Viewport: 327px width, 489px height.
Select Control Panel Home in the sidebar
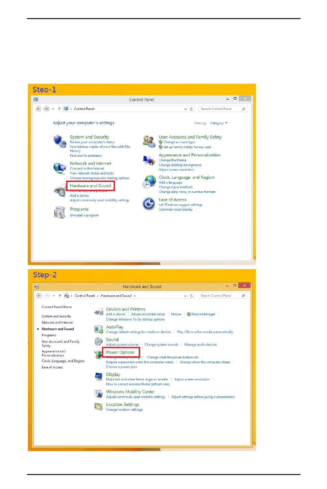(x=57, y=307)
